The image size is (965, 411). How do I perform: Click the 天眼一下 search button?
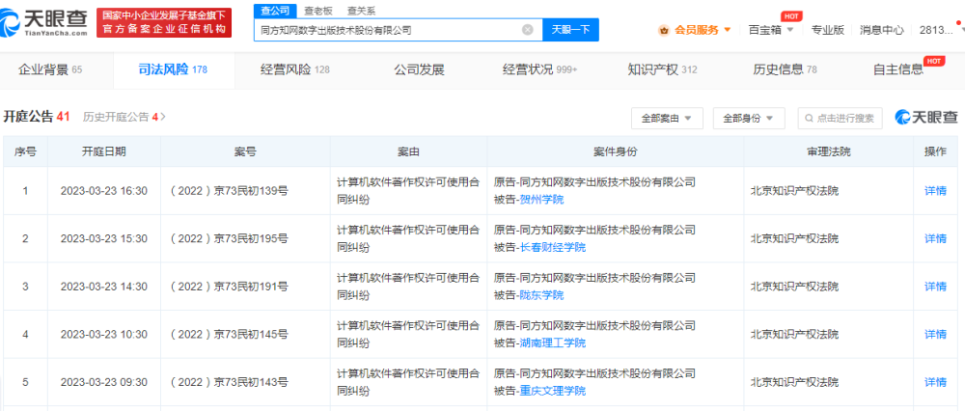pos(570,30)
